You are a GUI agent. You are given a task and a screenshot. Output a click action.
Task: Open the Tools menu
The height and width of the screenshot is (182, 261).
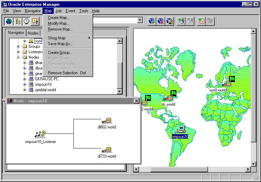pos(84,11)
